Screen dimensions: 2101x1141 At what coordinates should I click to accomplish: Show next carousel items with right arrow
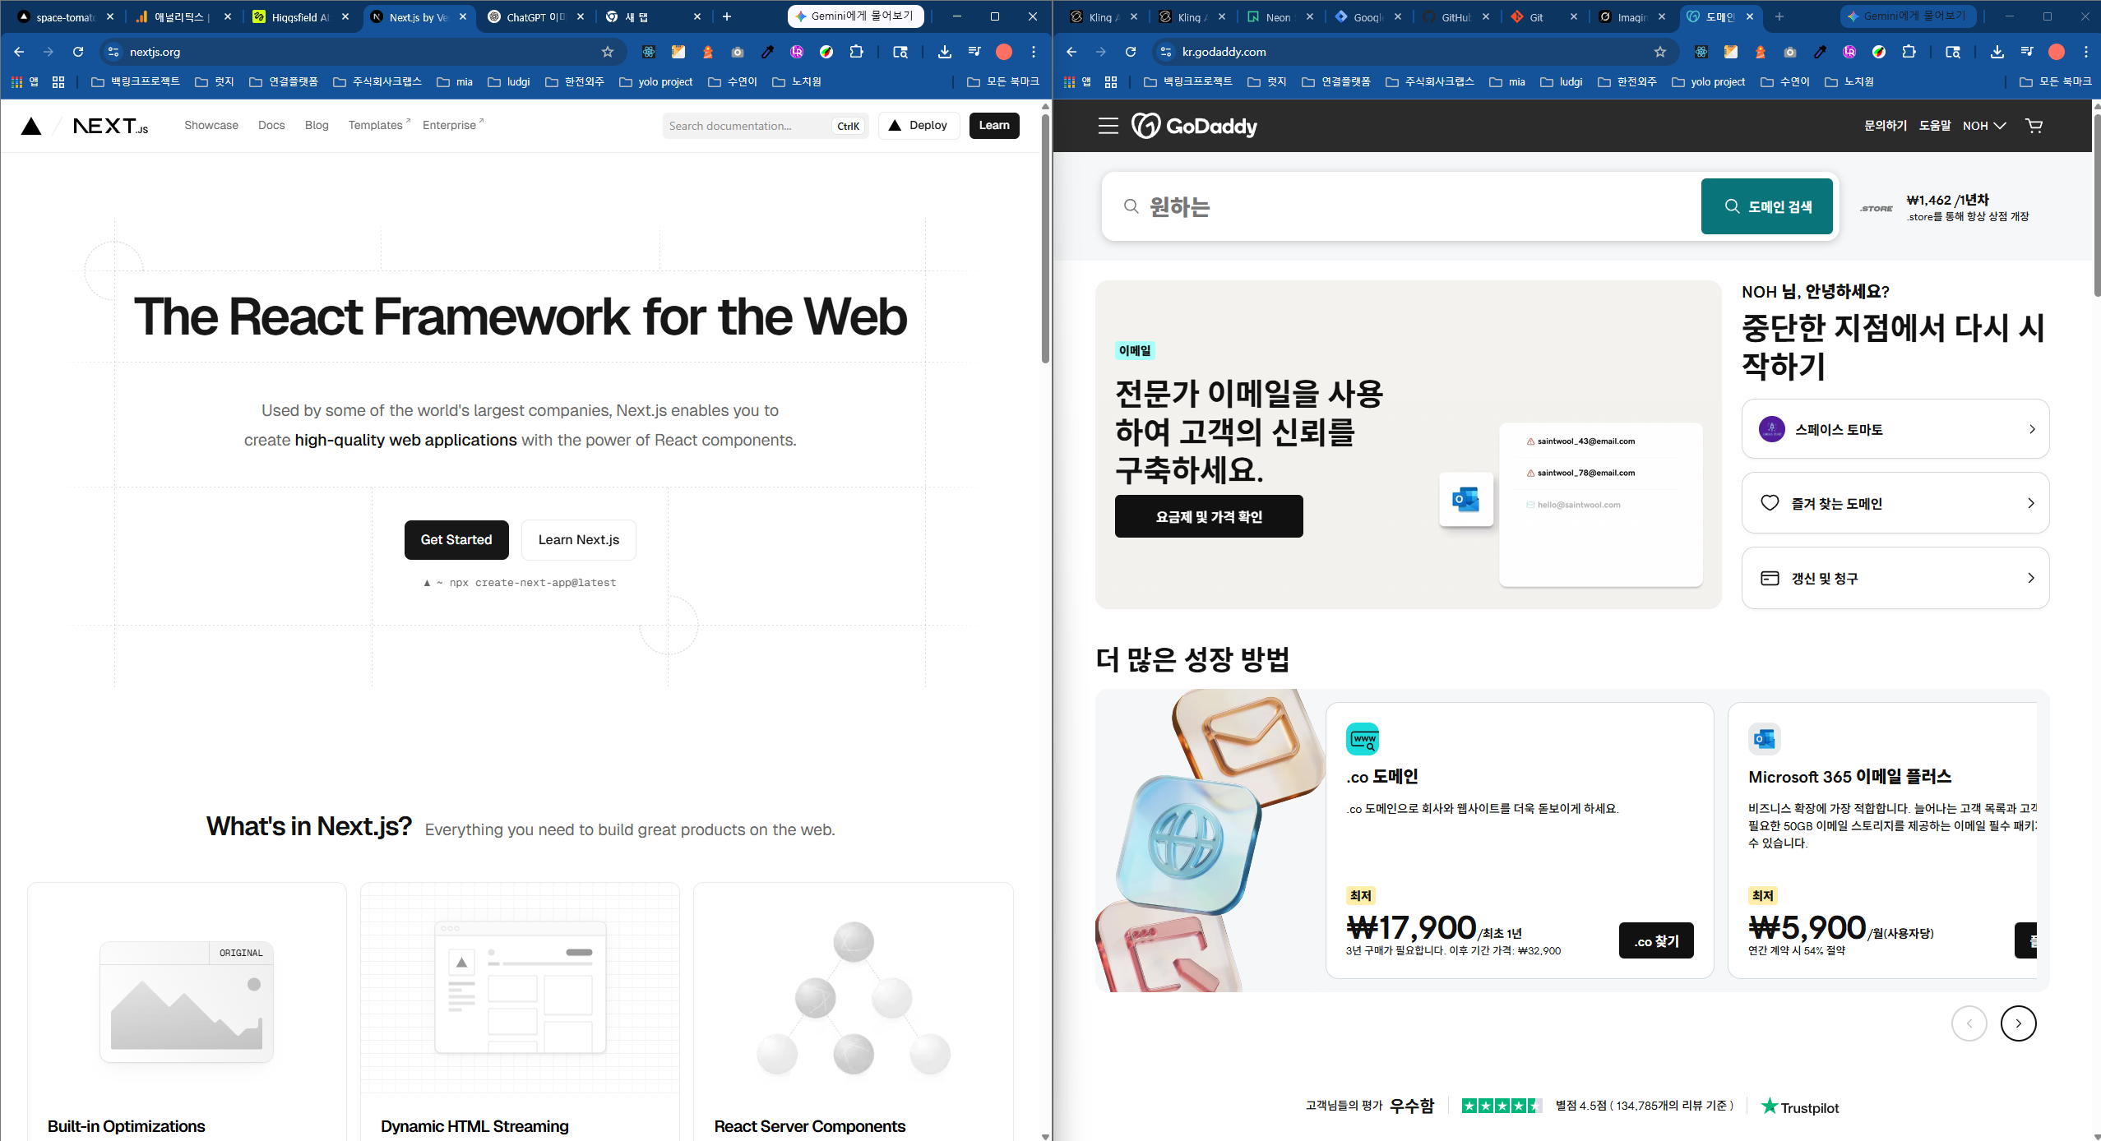click(2018, 1023)
